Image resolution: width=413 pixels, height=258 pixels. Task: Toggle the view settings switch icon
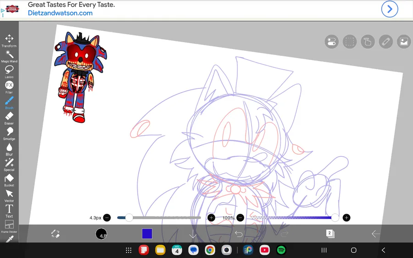(x=332, y=42)
